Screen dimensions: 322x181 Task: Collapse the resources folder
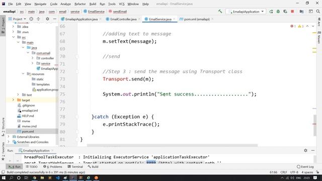click(23, 74)
